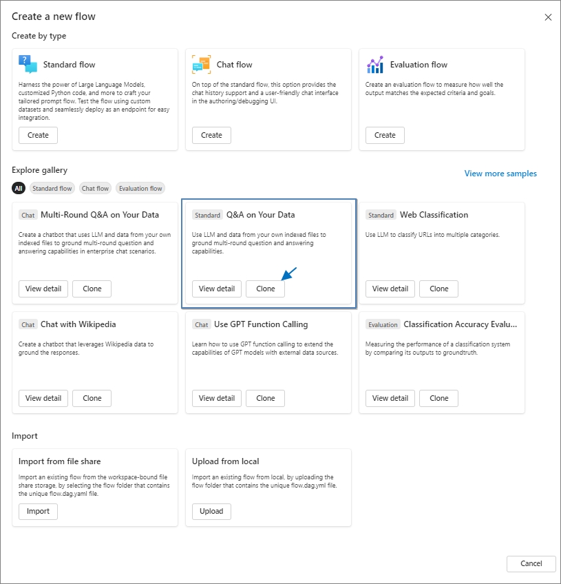The image size is (561, 584).
Task: Click the Standard tag on Web Classification
Action: (x=381, y=216)
